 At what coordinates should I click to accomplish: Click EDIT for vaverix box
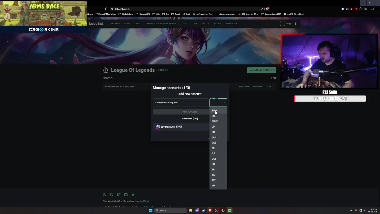pyautogui.click(x=269, y=86)
